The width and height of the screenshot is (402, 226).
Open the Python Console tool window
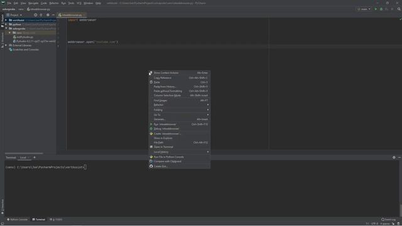click(17, 219)
